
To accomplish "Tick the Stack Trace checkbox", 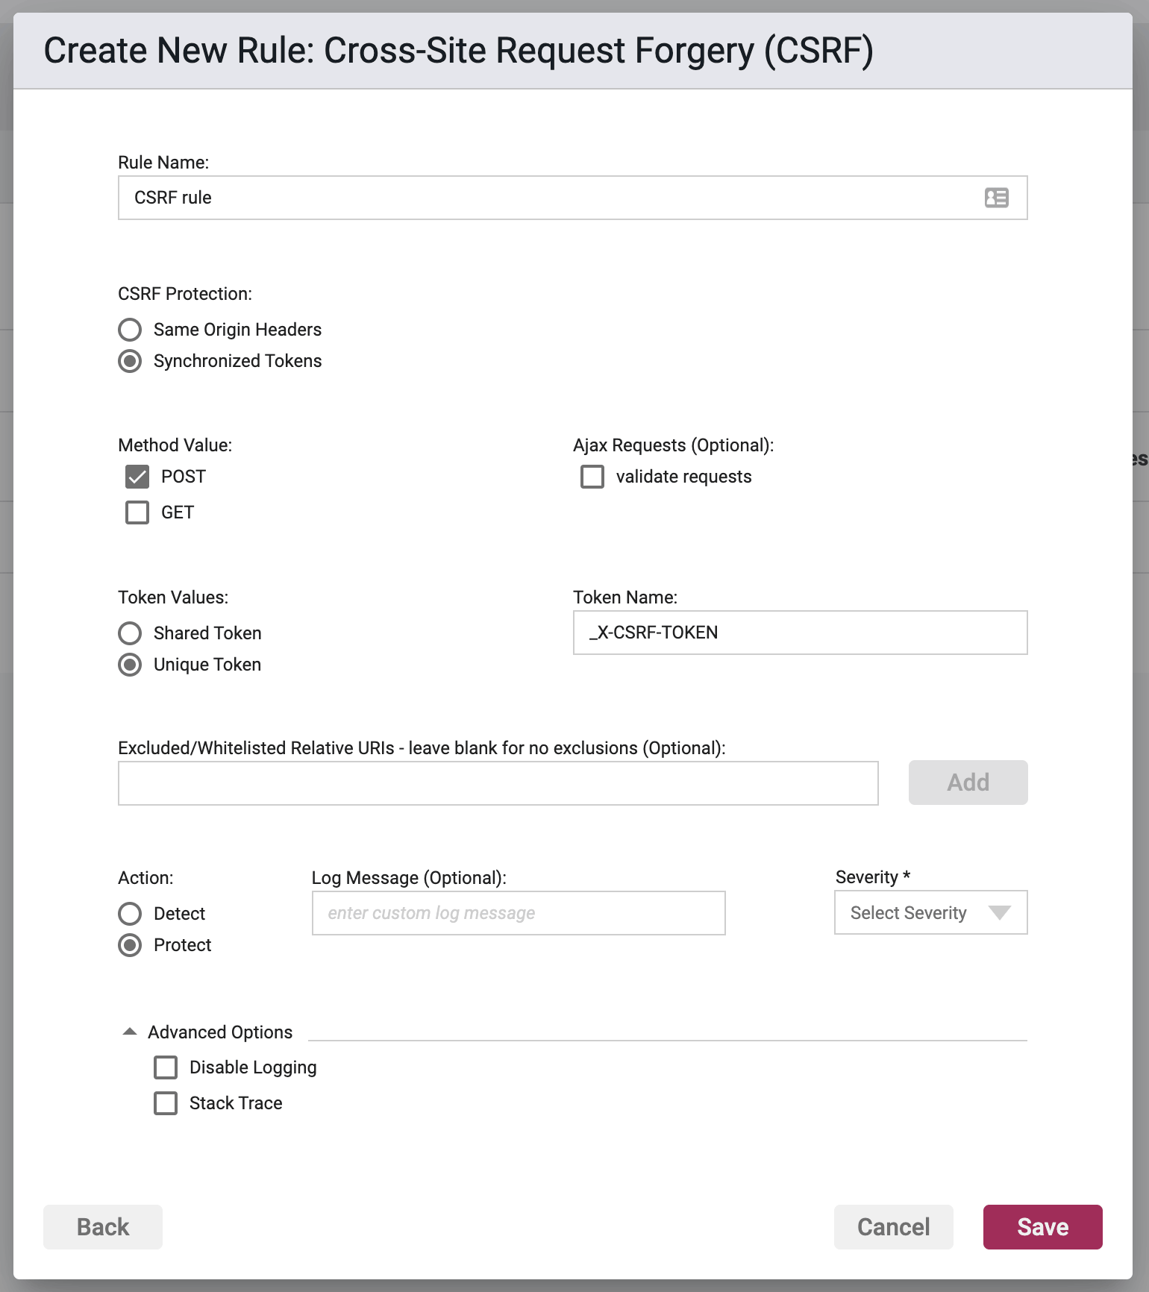I will coord(166,1103).
